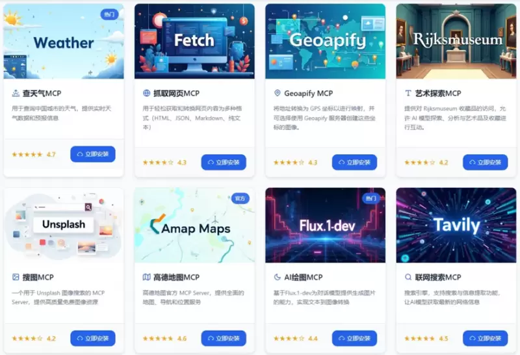
Task: Click the T icon beside 艺术探索MCP
Action: (408, 93)
